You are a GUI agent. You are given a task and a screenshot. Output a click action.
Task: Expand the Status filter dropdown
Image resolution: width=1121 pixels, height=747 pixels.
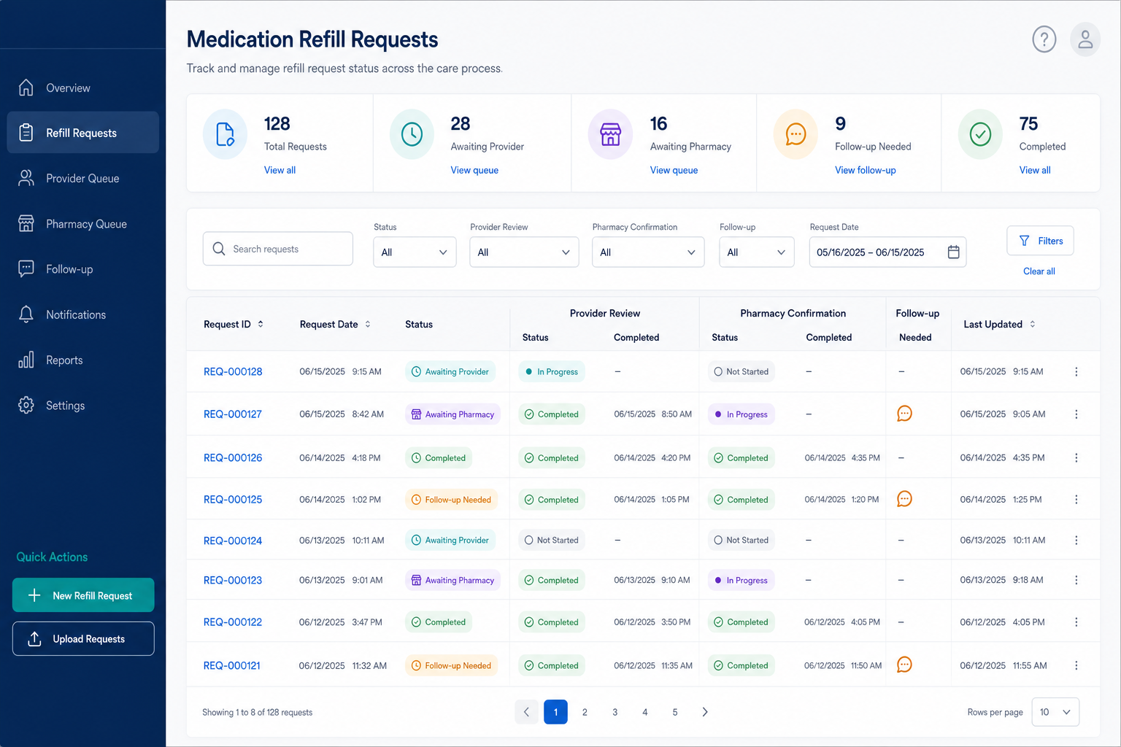pos(415,252)
